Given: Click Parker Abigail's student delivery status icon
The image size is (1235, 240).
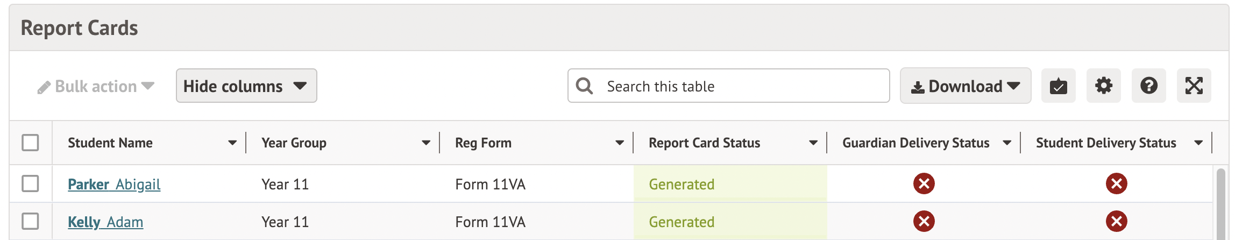Looking at the screenshot, I should [x=1116, y=184].
